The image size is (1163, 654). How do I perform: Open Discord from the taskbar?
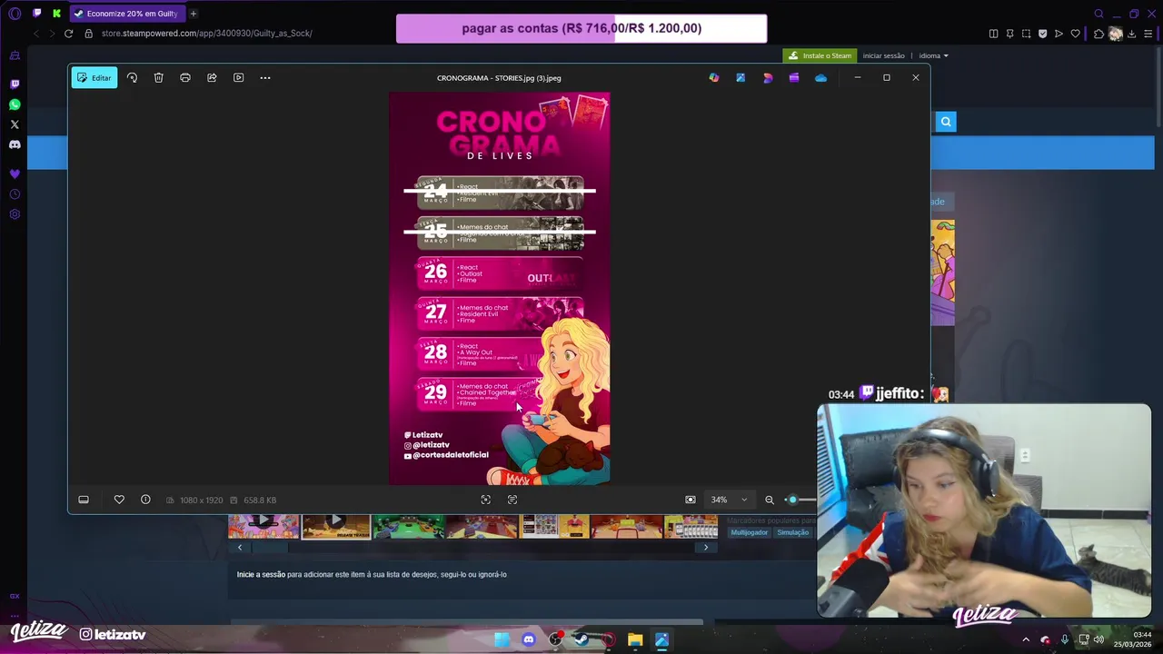pyautogui.click(x=529, y=639)
